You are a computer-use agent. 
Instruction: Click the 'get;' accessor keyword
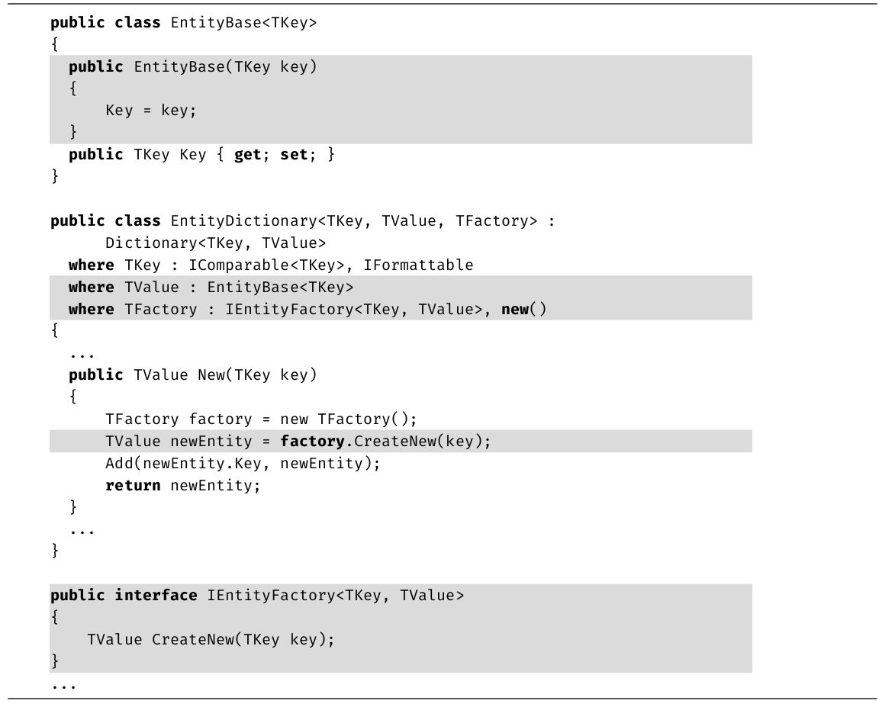(248, 155)
